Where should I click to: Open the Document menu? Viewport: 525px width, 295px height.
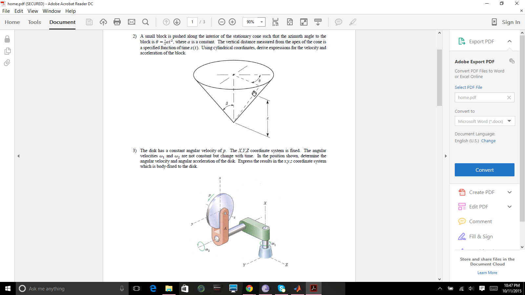[62, 22]
